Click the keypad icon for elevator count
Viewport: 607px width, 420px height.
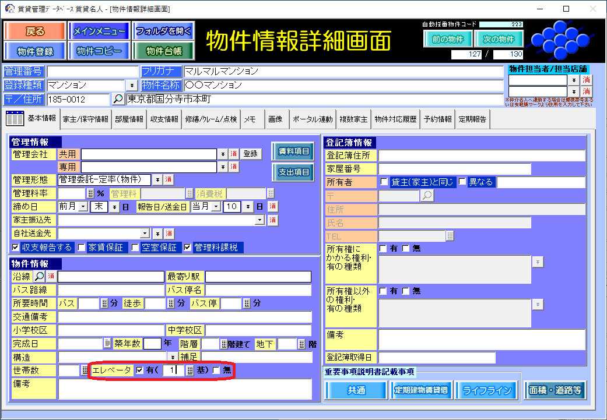point(190,370)
